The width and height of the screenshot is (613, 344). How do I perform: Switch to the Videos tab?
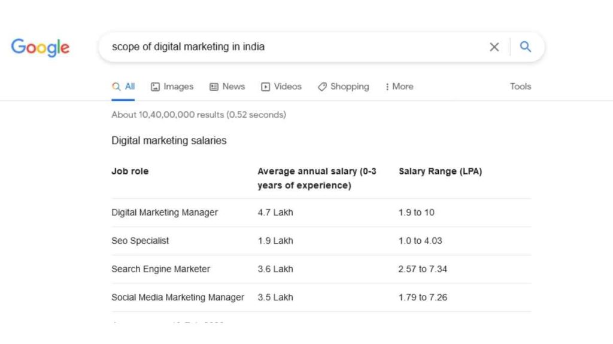pos(281,87)
